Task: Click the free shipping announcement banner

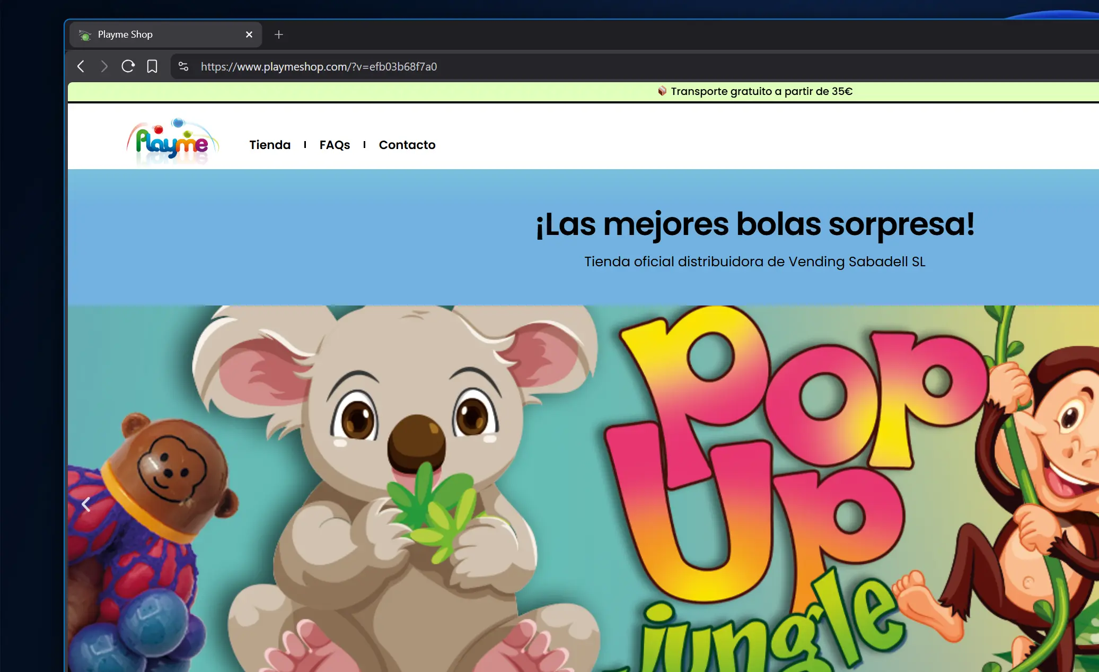Action: tap(583, 91)
